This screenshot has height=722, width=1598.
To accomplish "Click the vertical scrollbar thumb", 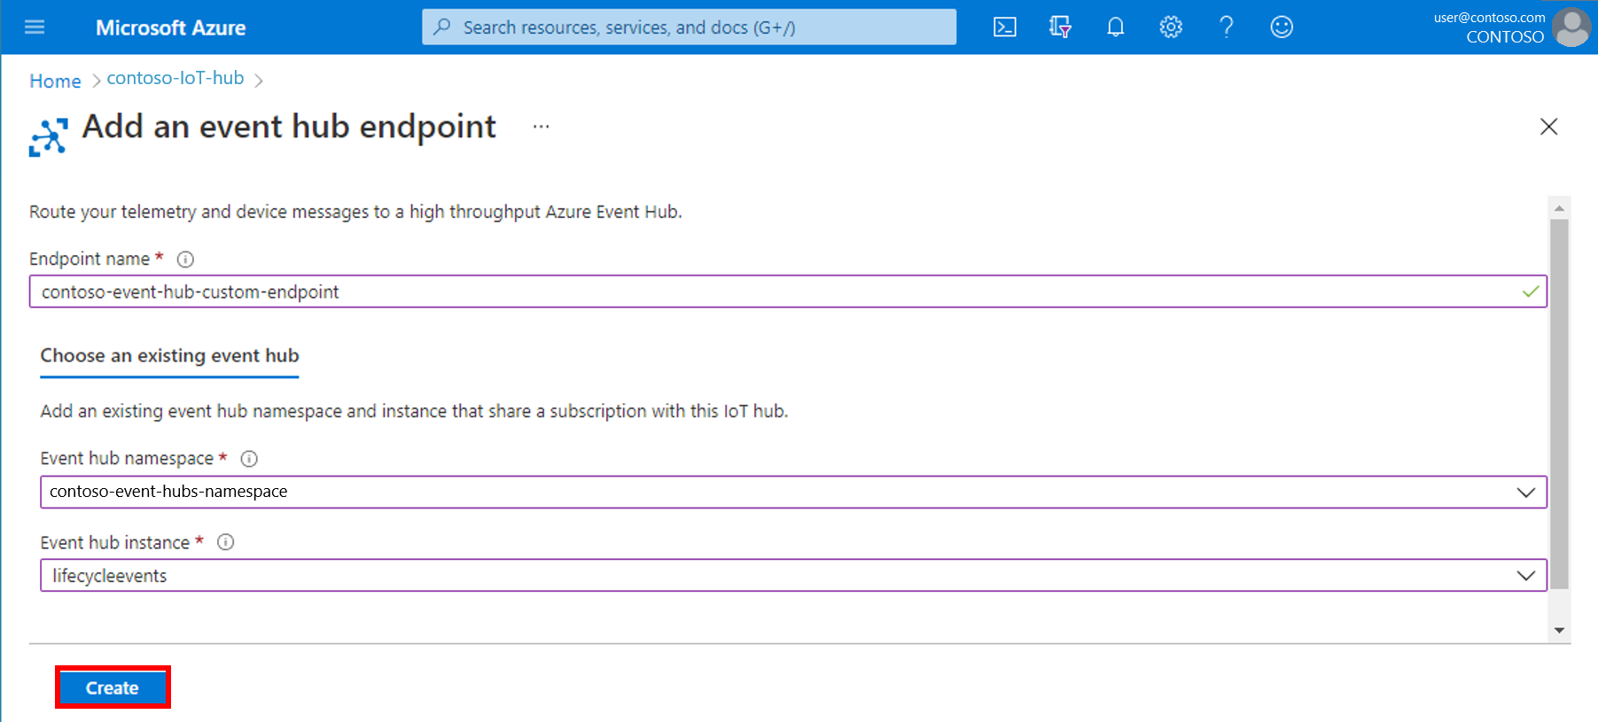I will [1559, 404].
